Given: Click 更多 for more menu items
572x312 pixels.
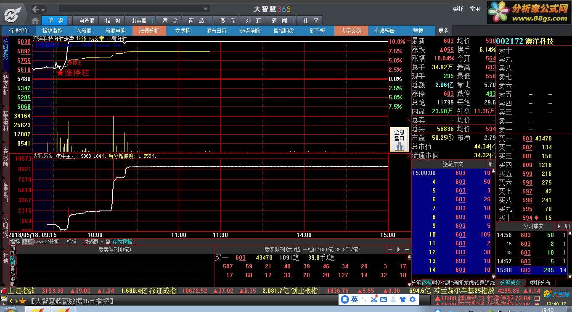Looking at the screenshot, I should tap(443, 31).
